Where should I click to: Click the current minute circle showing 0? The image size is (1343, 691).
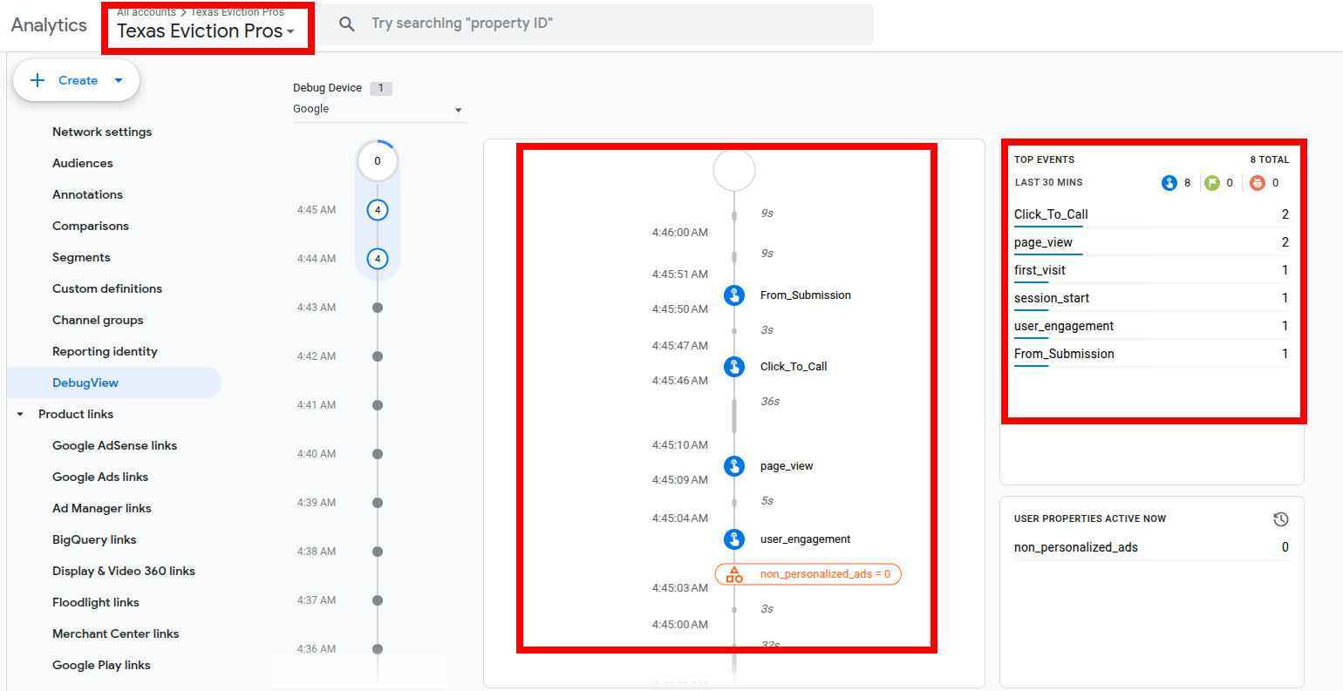point(378,161)
